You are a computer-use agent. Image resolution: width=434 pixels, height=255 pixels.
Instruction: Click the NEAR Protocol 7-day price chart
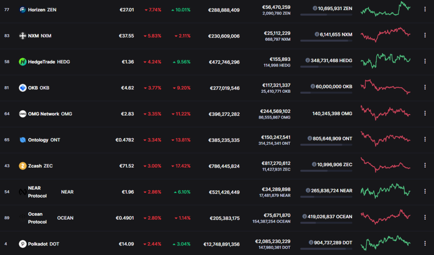point(385,191)
